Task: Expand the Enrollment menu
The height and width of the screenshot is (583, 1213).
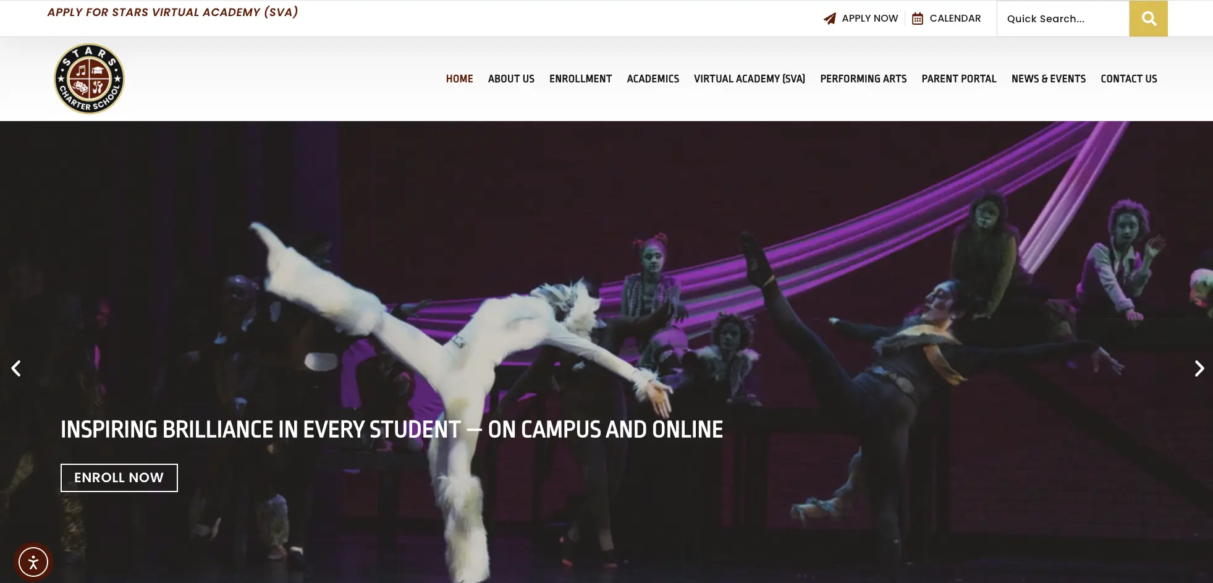Action: pyautogui.click(x=580, y=79)
